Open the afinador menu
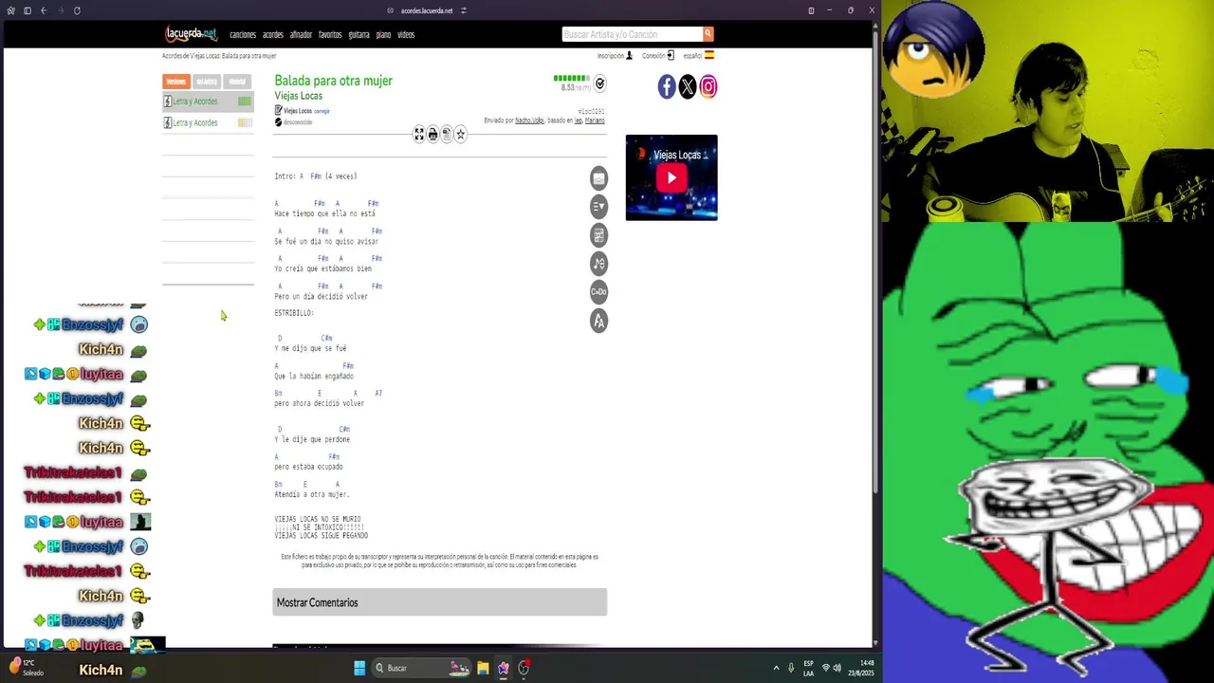Image resolution: width=1214 pixels, height=683 pixels. click(301, 35)
